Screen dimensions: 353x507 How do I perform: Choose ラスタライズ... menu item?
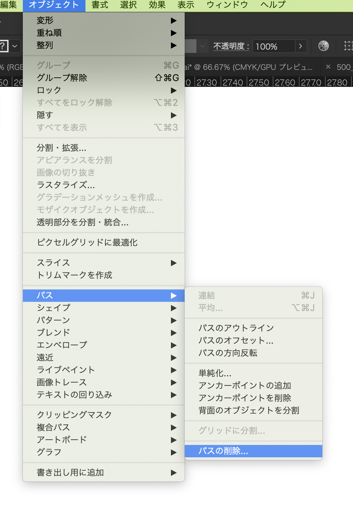coord(104,185)
